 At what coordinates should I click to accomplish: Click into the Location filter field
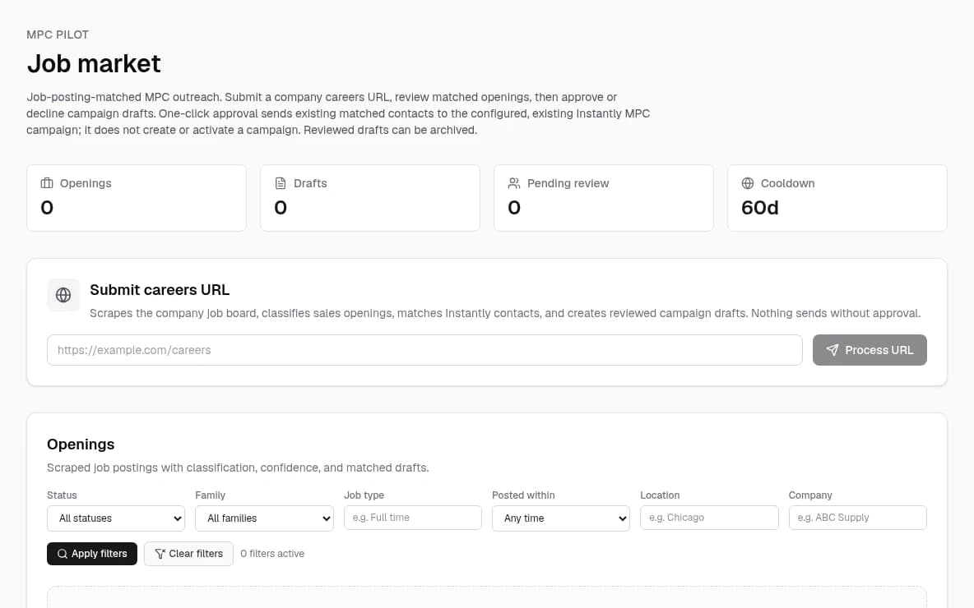[709, 518]
